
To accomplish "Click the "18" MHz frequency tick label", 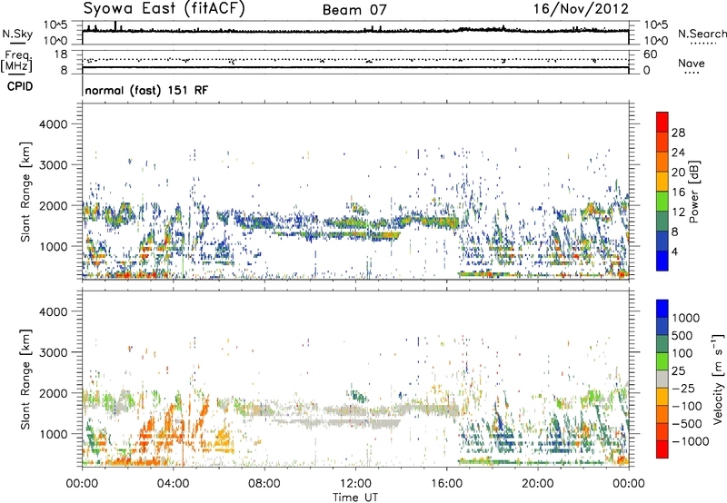I will point(61,54).
